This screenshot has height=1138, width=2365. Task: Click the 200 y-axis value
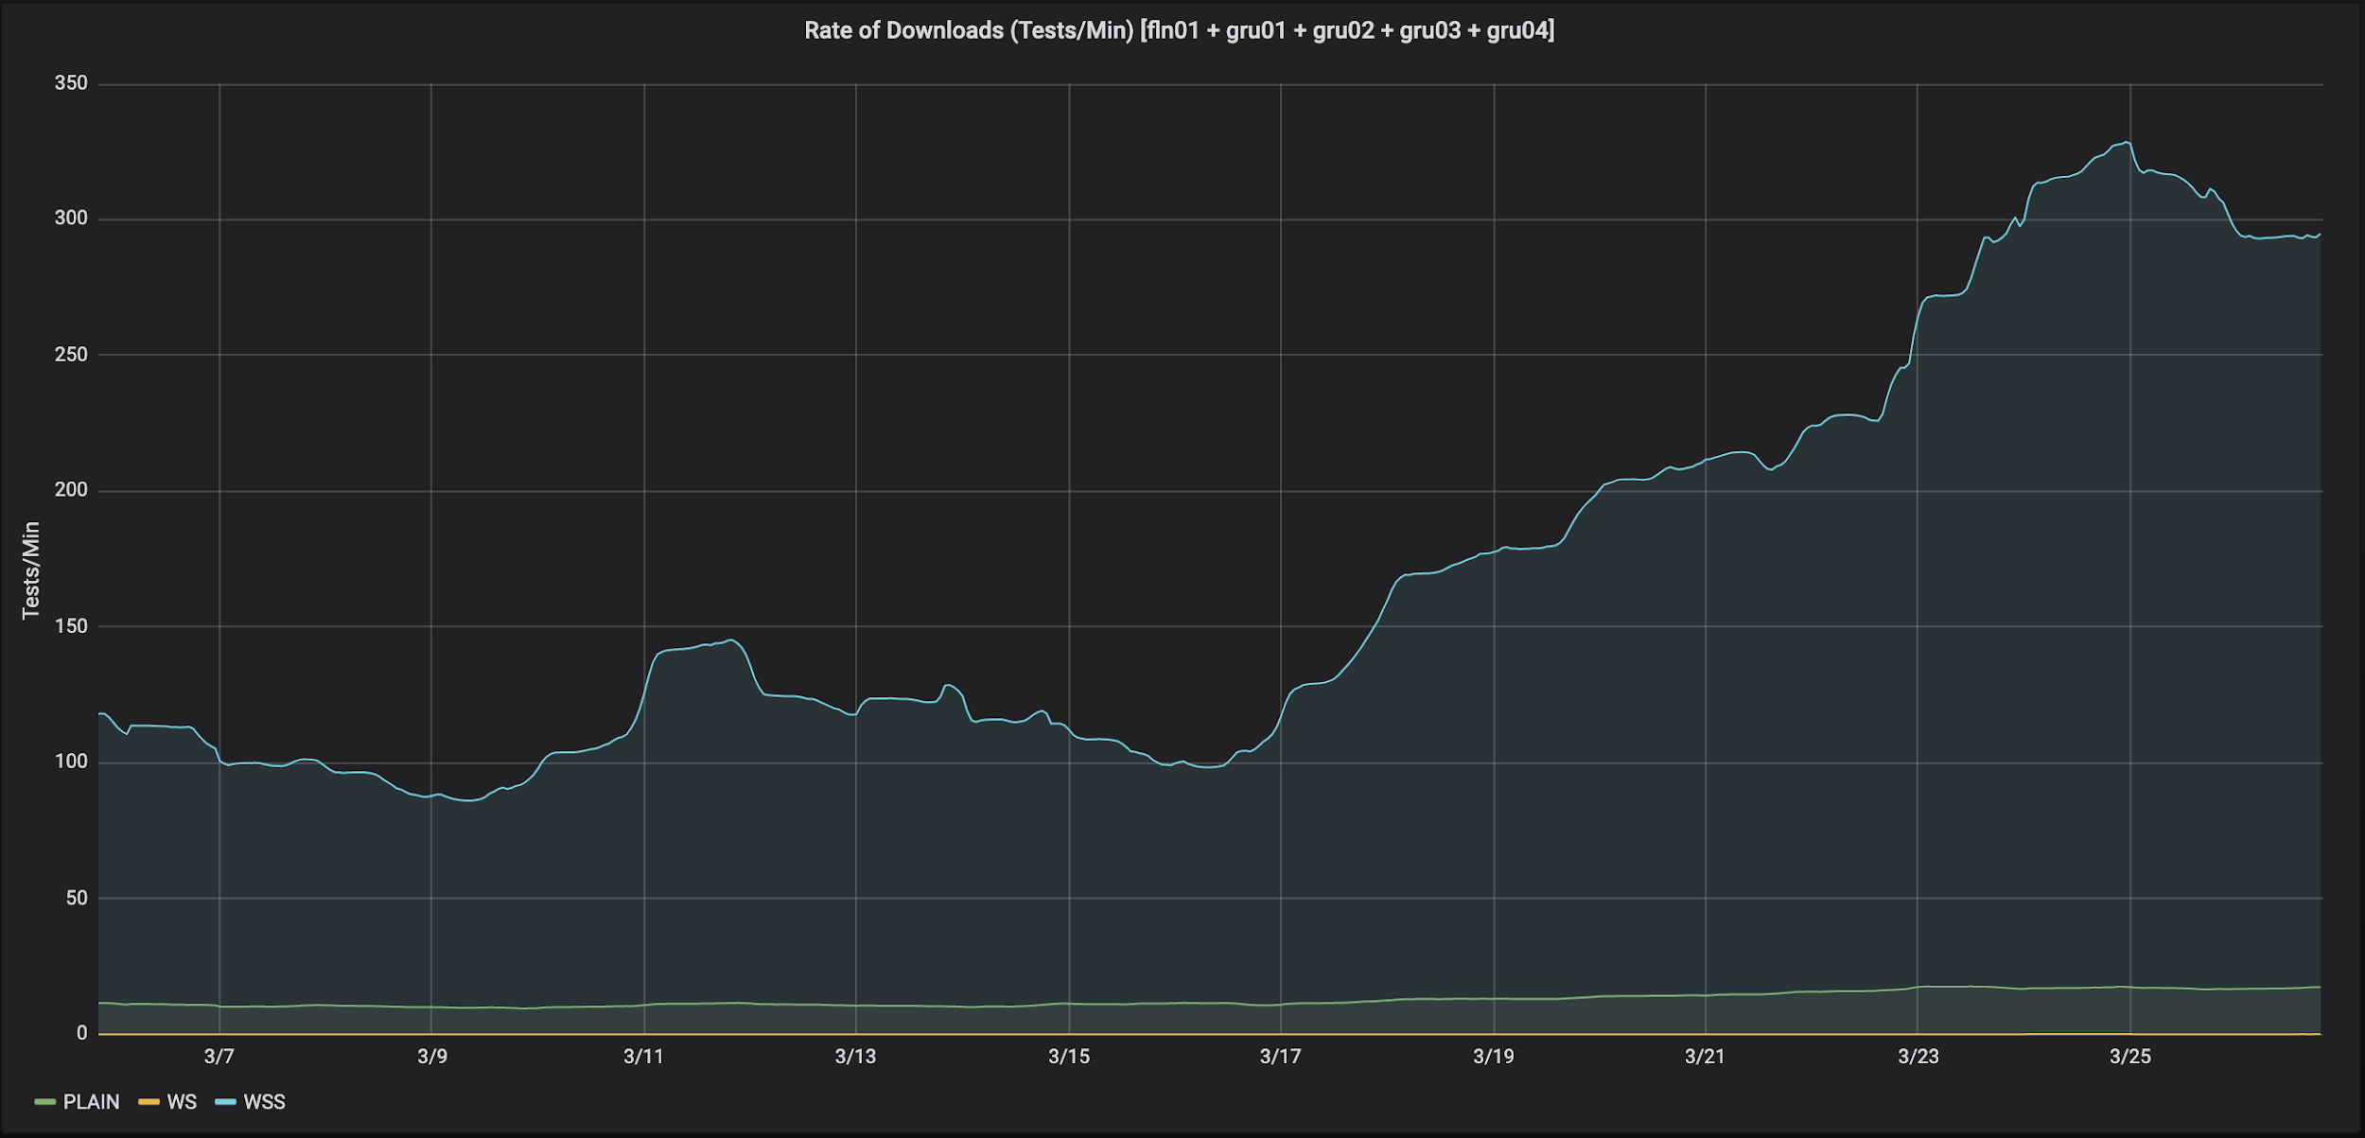coord(71,490)
